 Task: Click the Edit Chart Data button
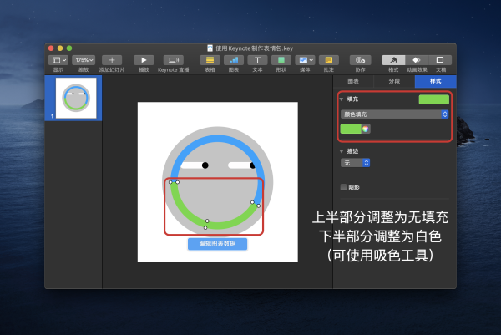217,244
